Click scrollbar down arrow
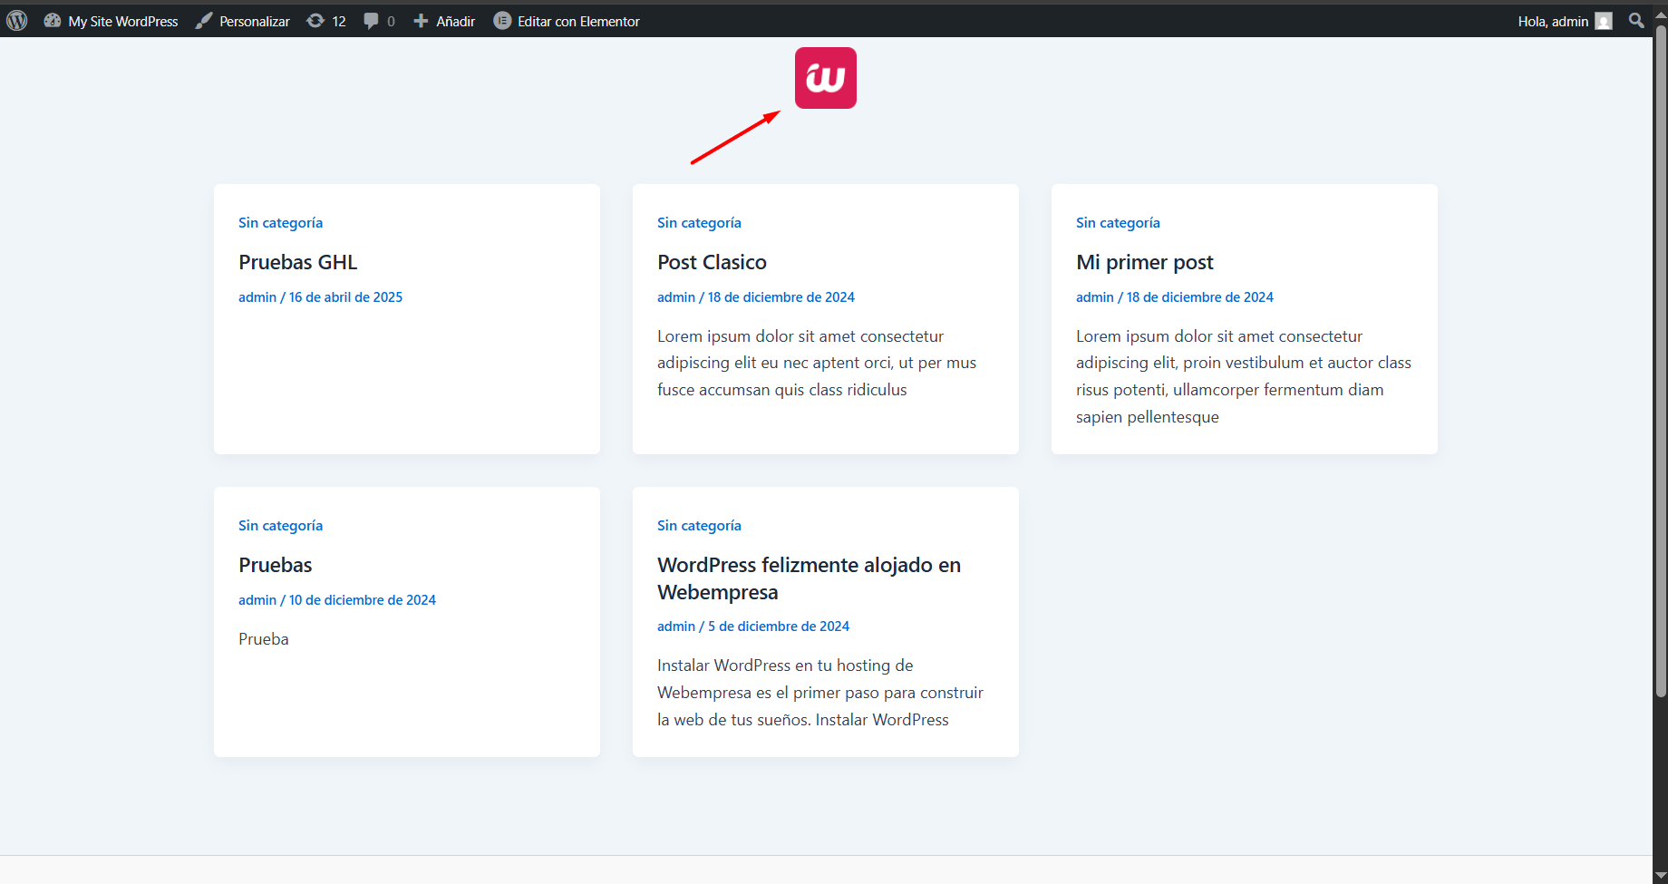 tap(1661, 875)
